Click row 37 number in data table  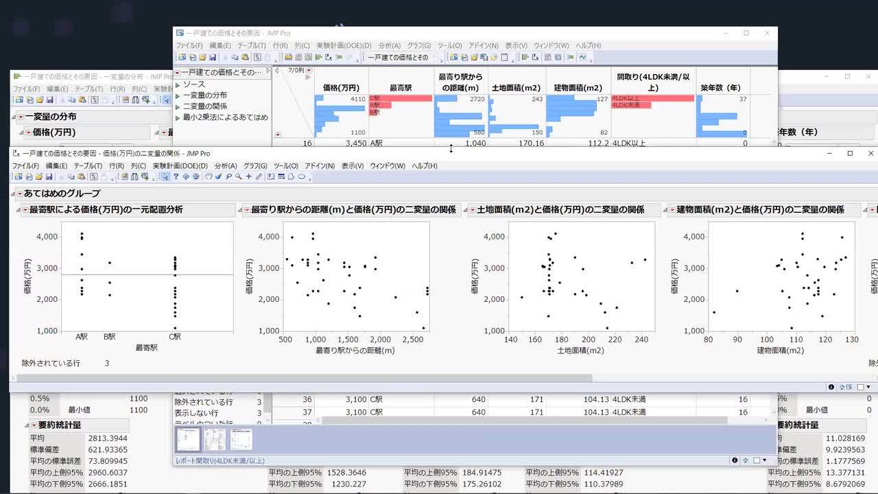pos(307,412)
